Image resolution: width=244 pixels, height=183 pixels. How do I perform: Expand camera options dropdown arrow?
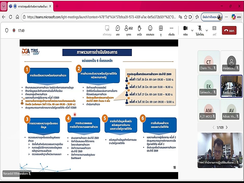192,30
